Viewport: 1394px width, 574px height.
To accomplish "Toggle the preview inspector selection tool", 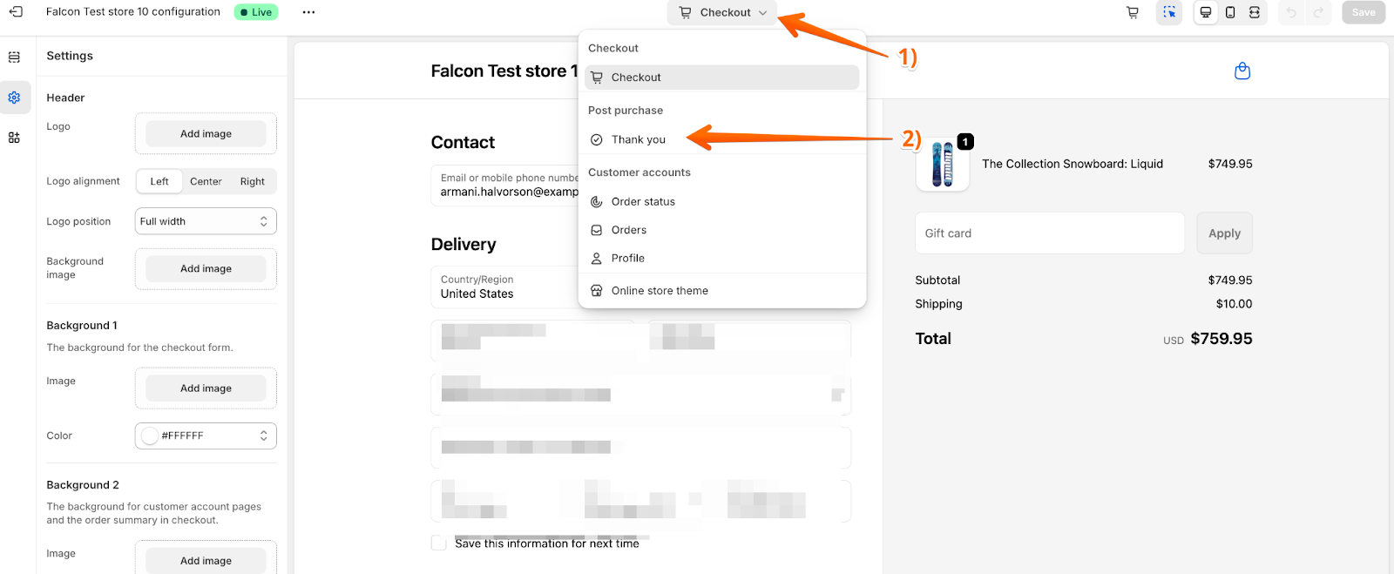I will 1169,12.
